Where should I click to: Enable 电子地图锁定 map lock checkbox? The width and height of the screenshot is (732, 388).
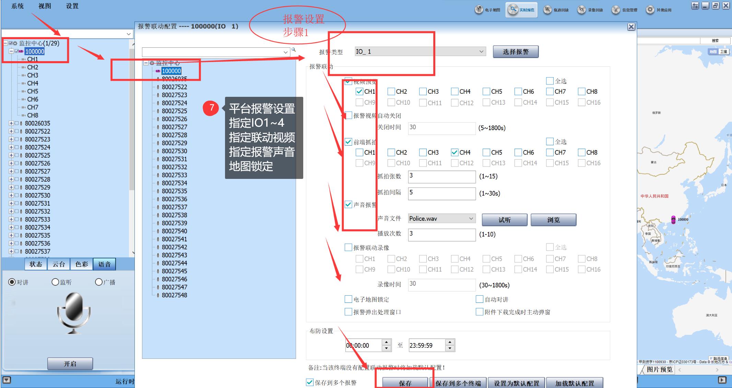[x=348, y=299]
